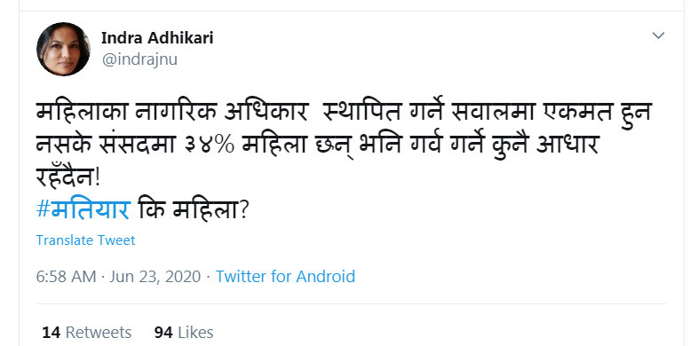Open the 6:58 AM timestamp link

click(x=66, y=277)
